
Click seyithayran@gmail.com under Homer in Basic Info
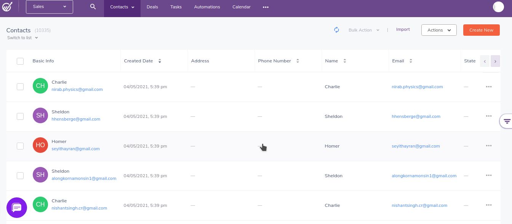pyautogui.click(x=76, y=149)
